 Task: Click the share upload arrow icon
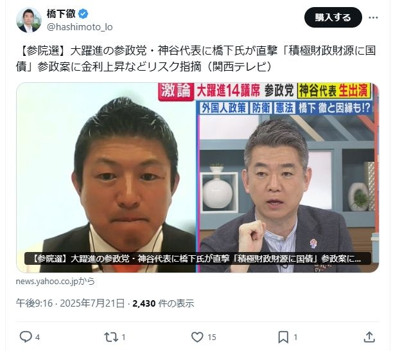tap(369, 337)
